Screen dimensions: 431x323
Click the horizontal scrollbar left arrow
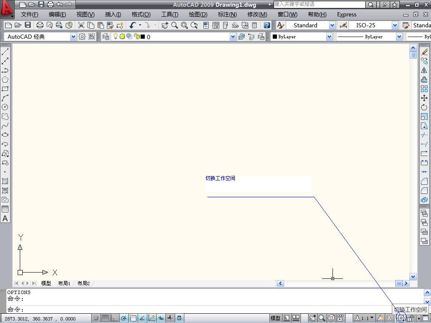pyautogui.click(x=280, y=283)
